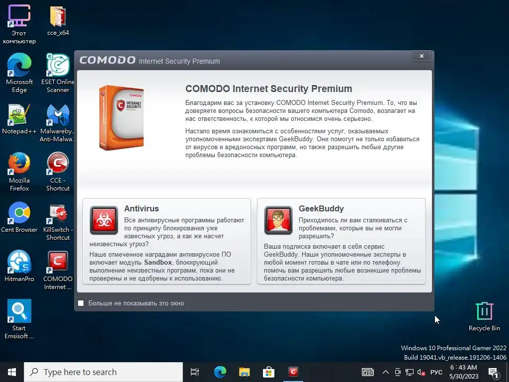This screenshot has width=509, height=382.
Task: Open the COMODO Internet Security desktop shortcut
Action: point(58,270)
